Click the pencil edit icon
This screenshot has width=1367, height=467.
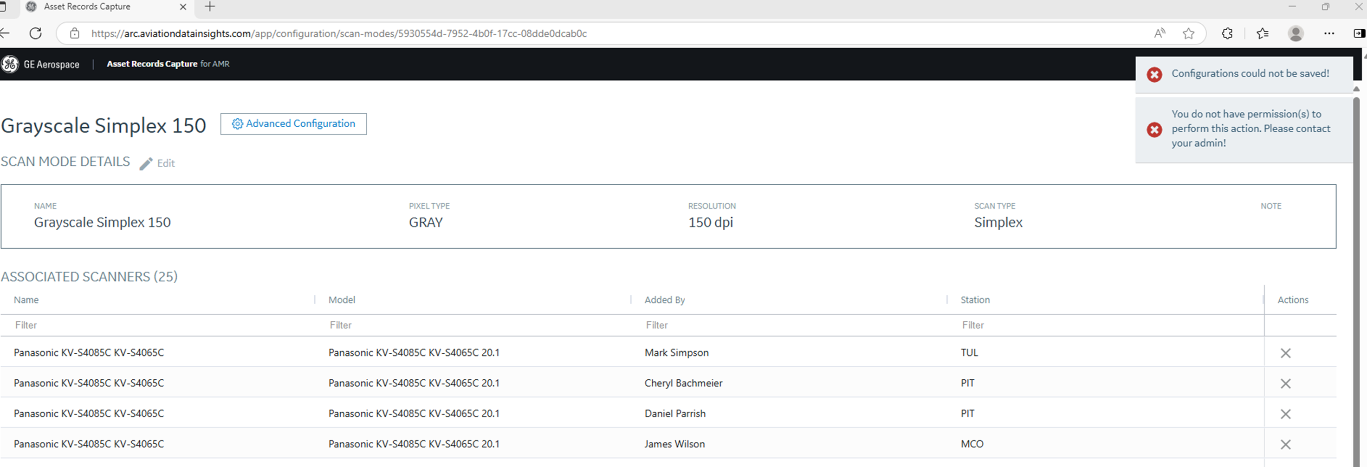(x=146, y=163)
